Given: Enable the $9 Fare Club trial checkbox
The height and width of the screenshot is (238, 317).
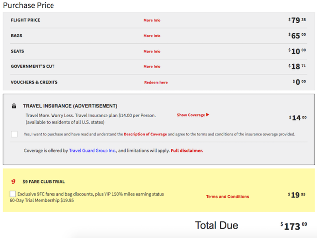Looking at the screenshot, I should (x=13, y=194).
